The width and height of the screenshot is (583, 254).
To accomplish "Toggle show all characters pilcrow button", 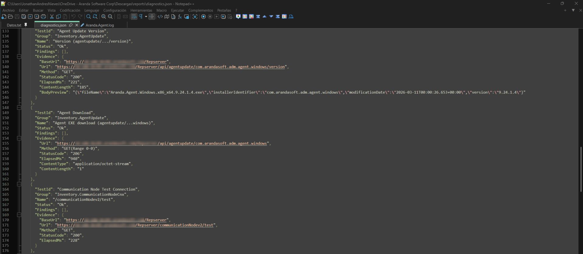I will click(x=141, y=17).
